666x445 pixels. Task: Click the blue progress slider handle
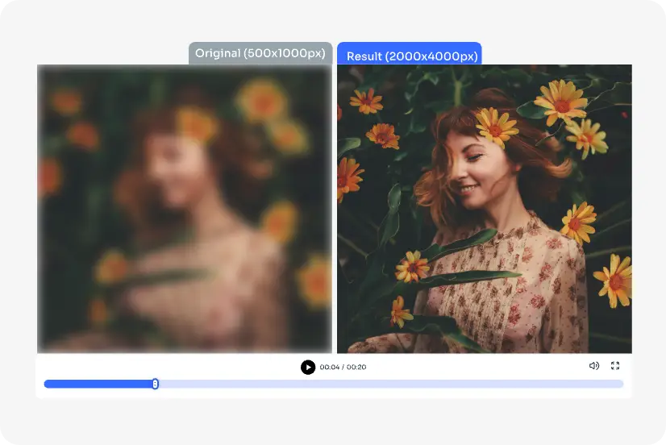pyautogui.click(x=155, y=384)
